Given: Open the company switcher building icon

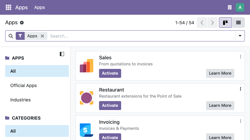Looking at the screenshot, I should click(x=229, y=7).
